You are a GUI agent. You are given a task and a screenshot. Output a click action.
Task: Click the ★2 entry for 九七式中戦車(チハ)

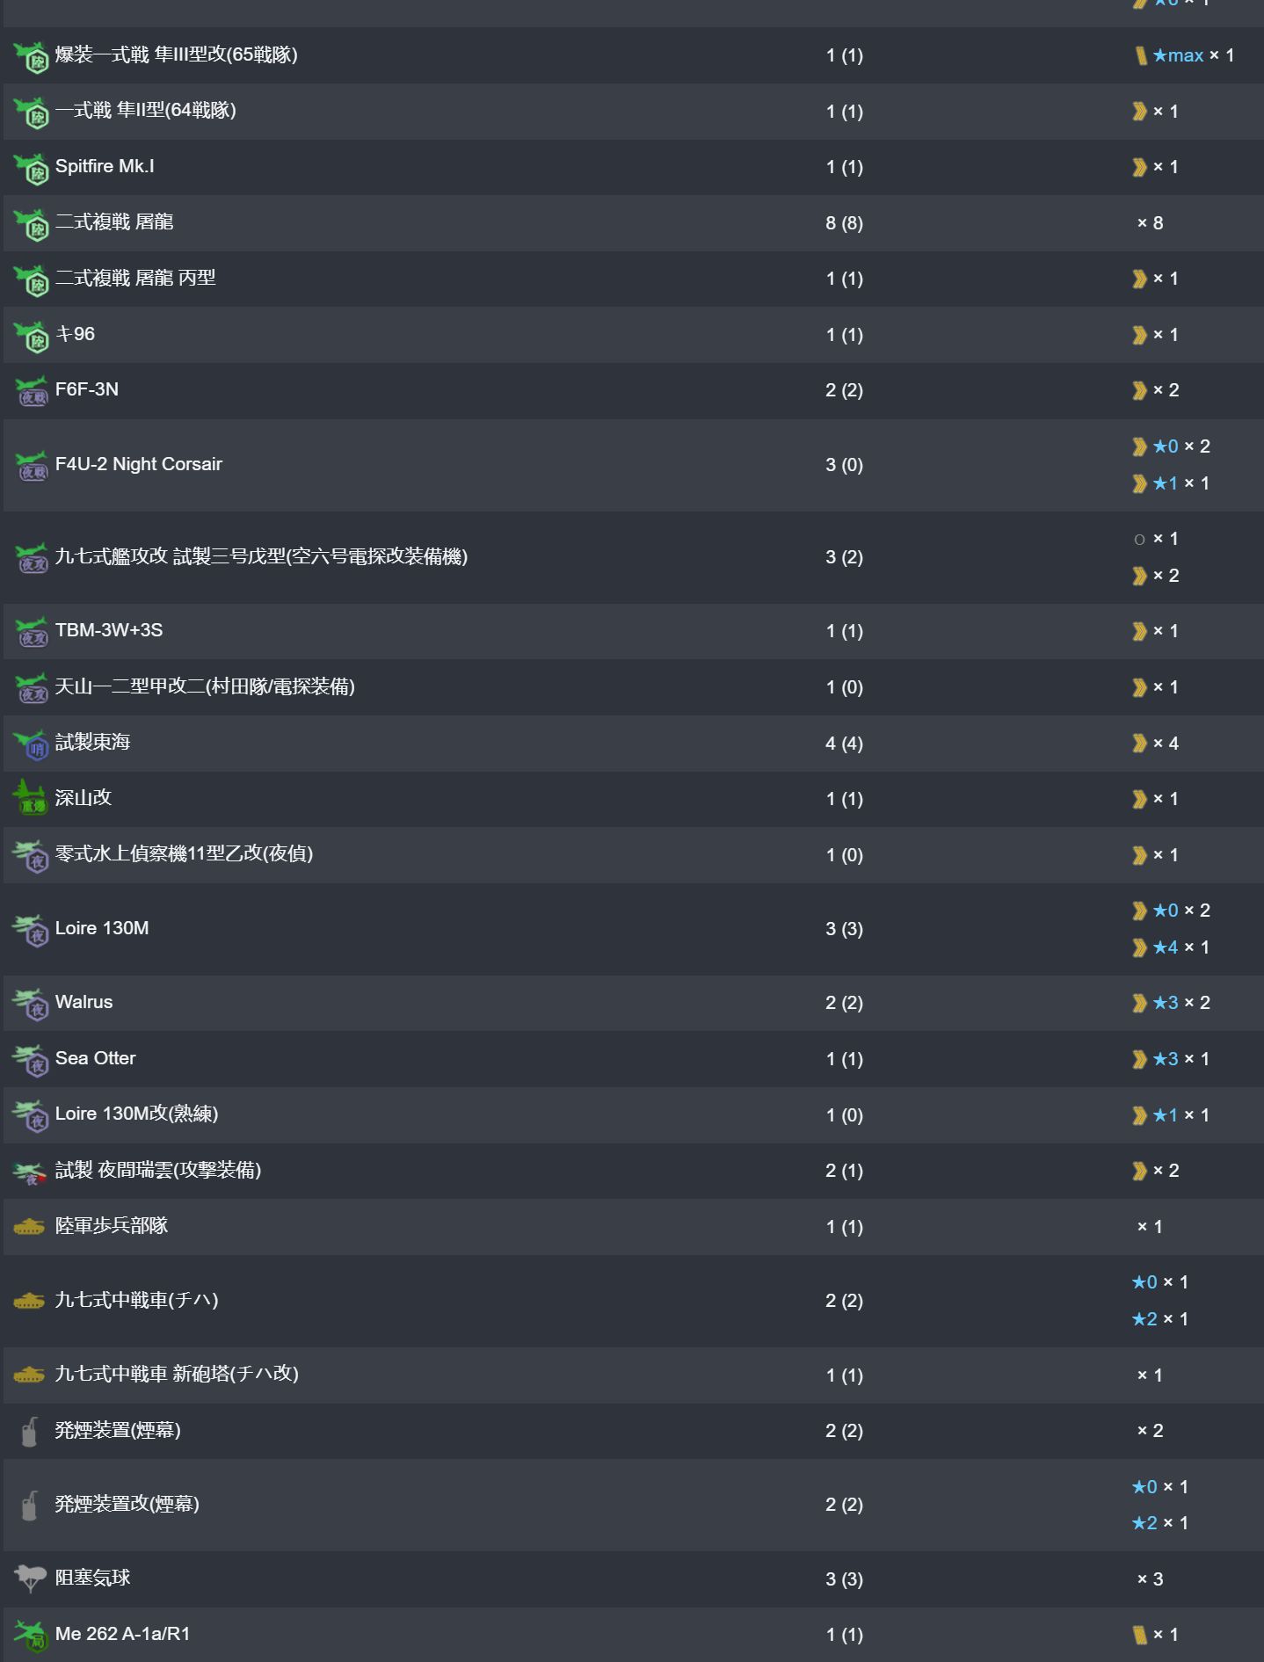point(1144,1319)
